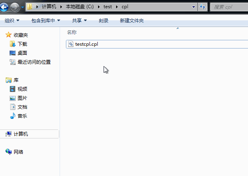Refresh the folder with the refresh icon
The width and height of the screenshot is (248, 176).
(x=202, y=7)
